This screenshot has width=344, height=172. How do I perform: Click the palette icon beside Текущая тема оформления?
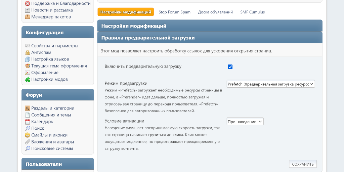[28, 66]
